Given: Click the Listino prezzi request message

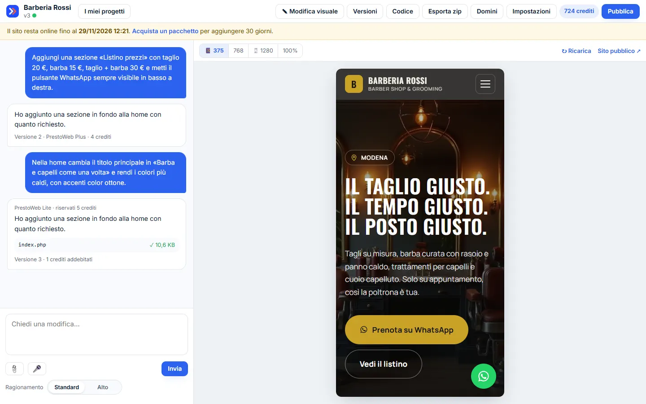Looking at the screenshot, I should (105, 73).
